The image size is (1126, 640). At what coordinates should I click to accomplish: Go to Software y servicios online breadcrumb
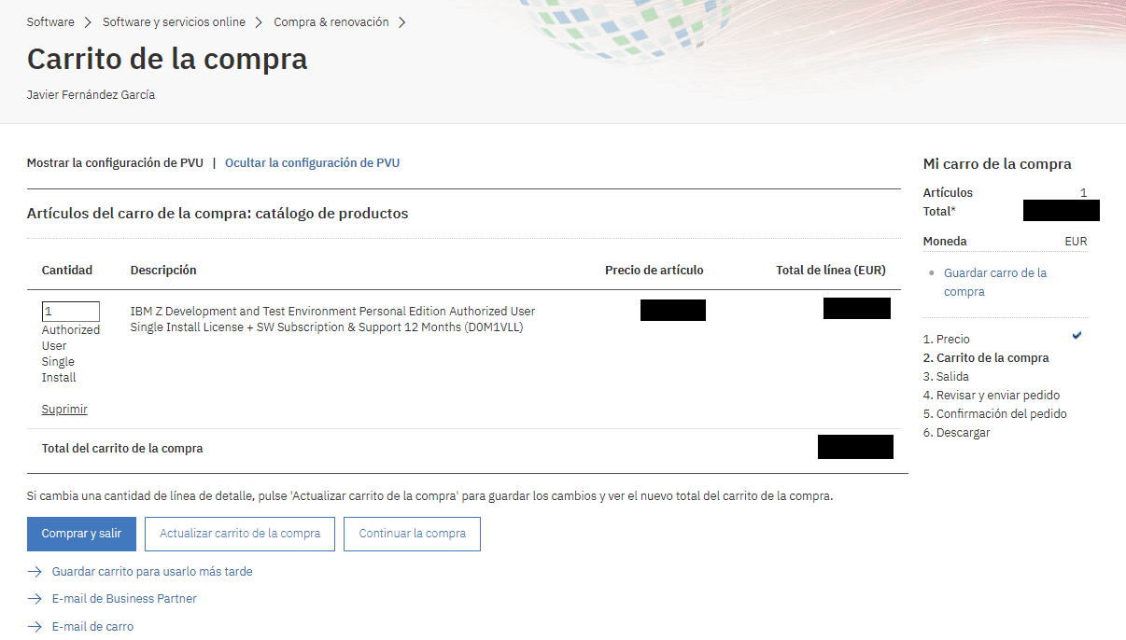174,22
